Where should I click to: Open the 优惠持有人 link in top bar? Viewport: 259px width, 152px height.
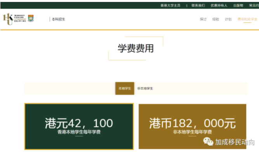point(219,5)
